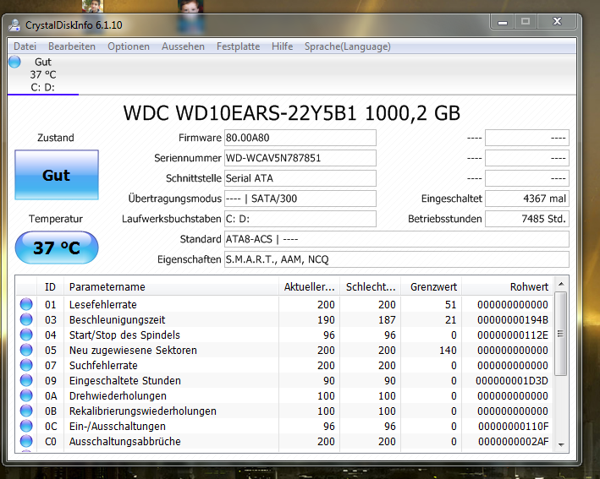Click the Gut health status button
The width and height of the screenshot is (600, 479).
tap(57, 175)
